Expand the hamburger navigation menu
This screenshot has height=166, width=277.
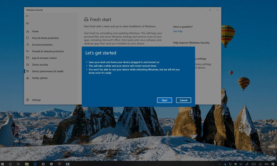(27, 23)
